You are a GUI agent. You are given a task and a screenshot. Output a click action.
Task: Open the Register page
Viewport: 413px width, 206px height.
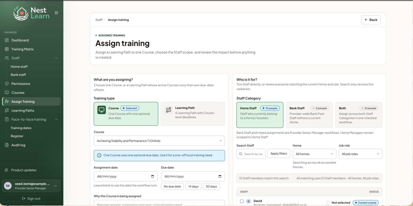[x=17, y=136]
